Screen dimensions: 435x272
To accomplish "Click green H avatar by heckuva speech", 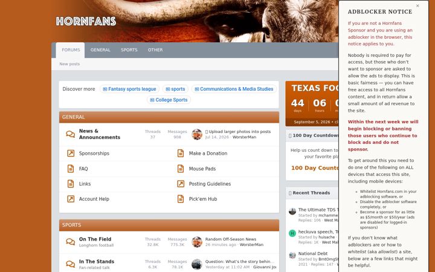I will 292,233.
